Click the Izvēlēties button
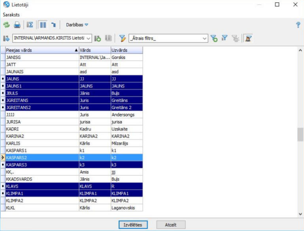 133,225
